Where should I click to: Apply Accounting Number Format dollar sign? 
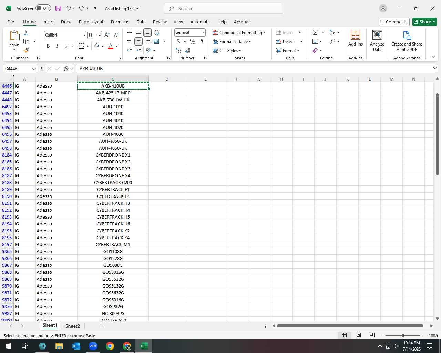click(178, 41)
